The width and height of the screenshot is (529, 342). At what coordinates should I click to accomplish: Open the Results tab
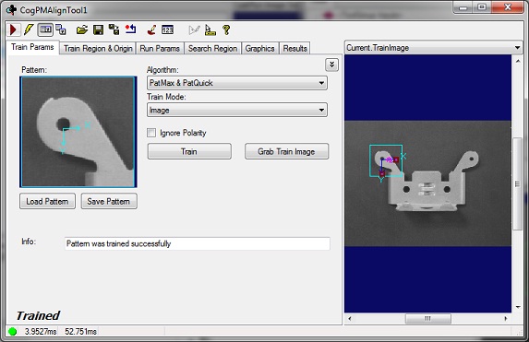click(x=295, y=49)
